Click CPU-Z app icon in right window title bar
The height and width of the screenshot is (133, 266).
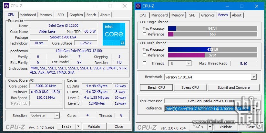point(138,6)
